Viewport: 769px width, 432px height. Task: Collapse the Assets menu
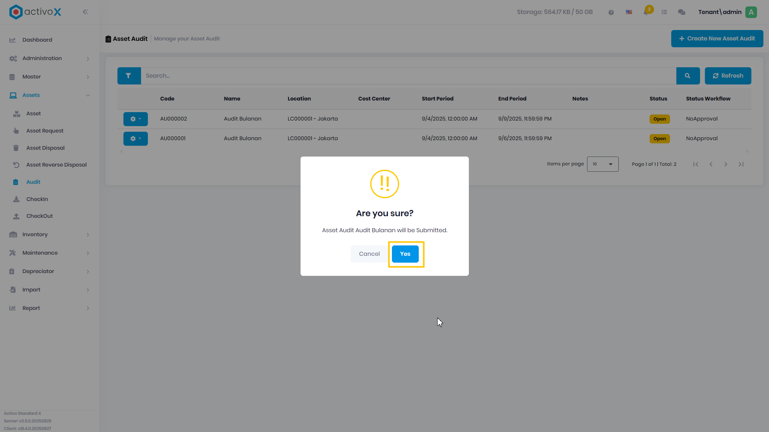(x=50, y=95)
